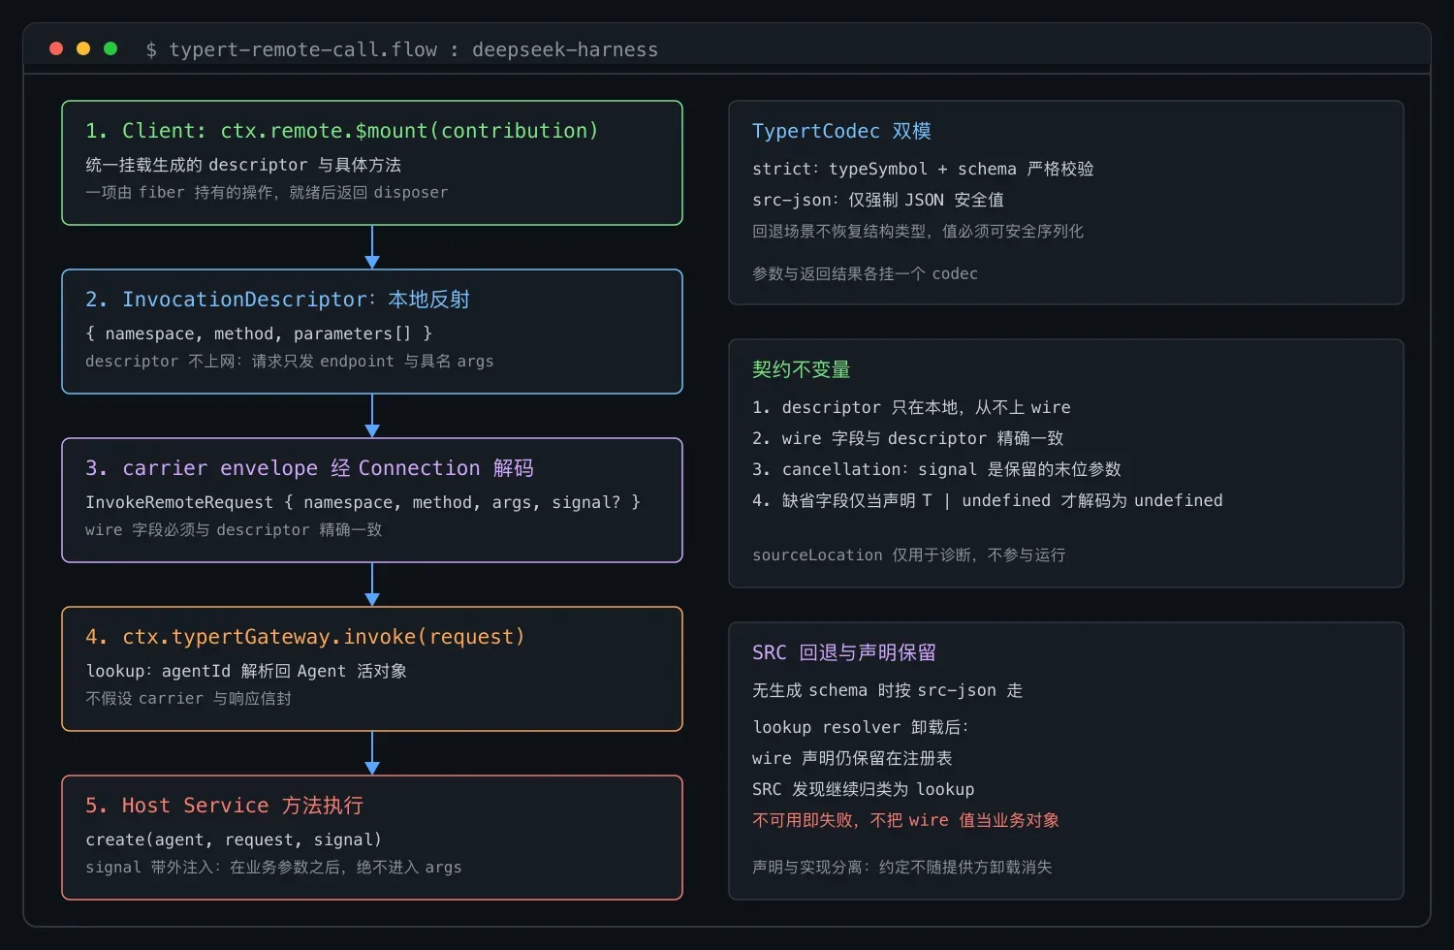
Task: Select invariant "2. wire 字段与 descriptor 精确一致"
Action: point(908,438)
